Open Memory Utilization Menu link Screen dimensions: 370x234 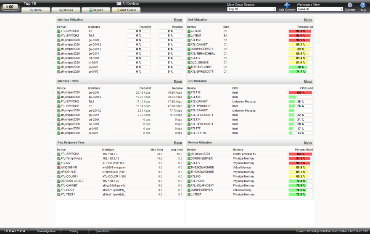[x=308, y=143]
